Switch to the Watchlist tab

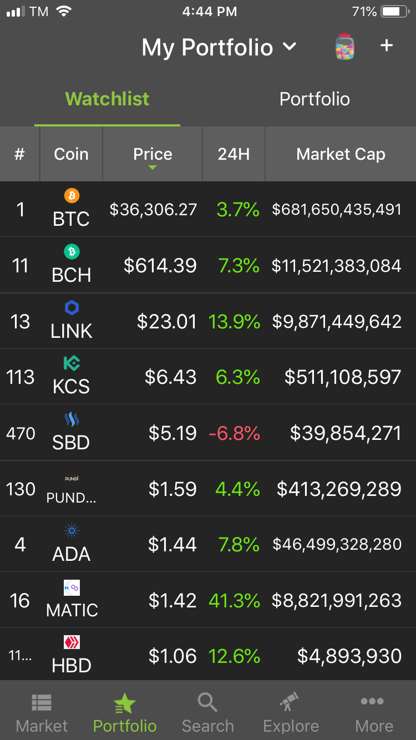pos(107,99)
